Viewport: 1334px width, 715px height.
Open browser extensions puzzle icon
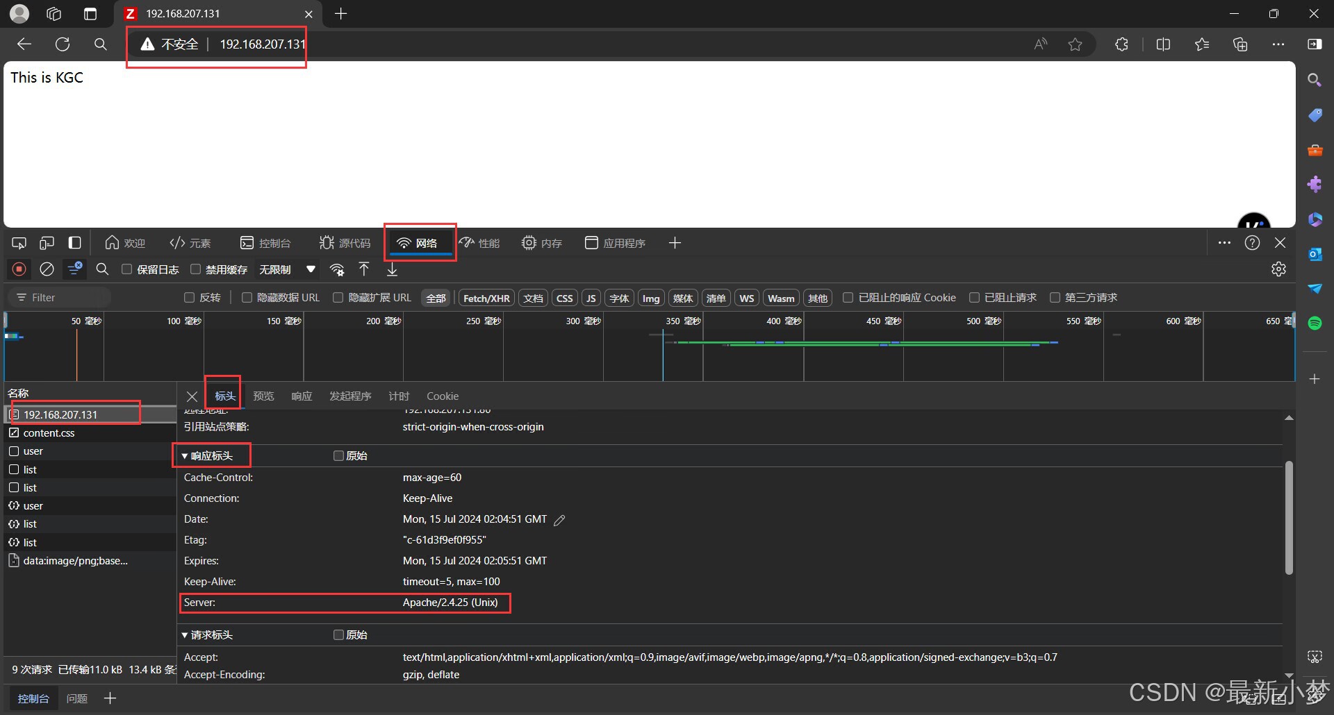[x=1121, y=44]
